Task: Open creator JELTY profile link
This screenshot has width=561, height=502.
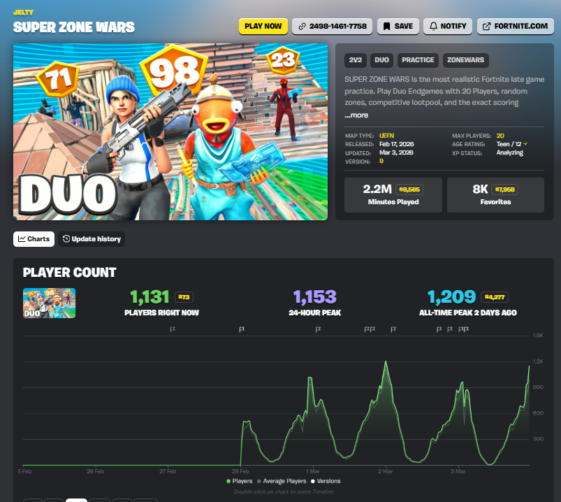Action: [x=23, y=12]
